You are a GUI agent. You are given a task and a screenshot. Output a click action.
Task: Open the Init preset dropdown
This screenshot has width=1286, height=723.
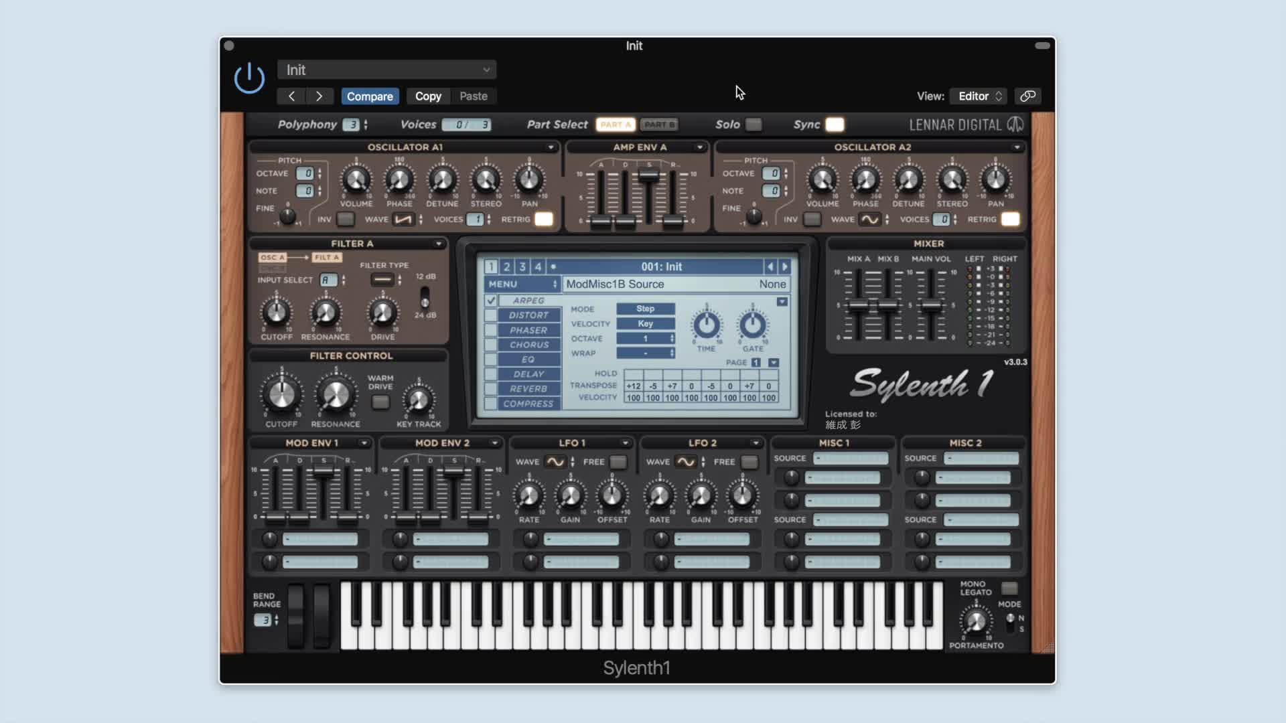pos(386,70)
